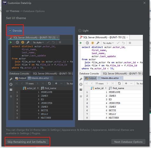The height and width of the screenshot is (148, 151).
Task: Click the wrench settings icon in the Darcula toolbar
Action: click(28, 43)
